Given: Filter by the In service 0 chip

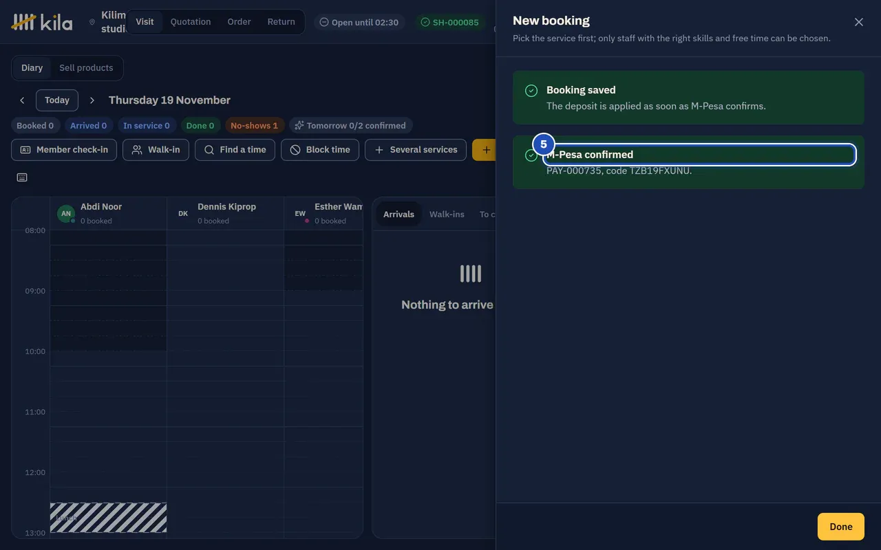Looking at the screenshot, I should pyautogui.click(x=147, y=126).
